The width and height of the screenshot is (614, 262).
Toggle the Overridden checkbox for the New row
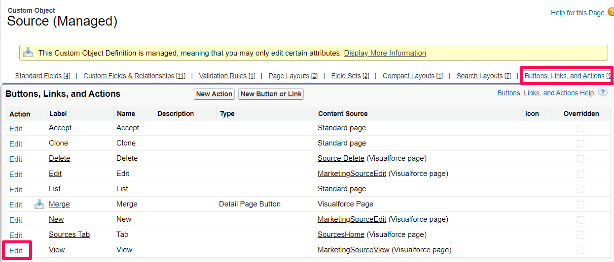580,220
